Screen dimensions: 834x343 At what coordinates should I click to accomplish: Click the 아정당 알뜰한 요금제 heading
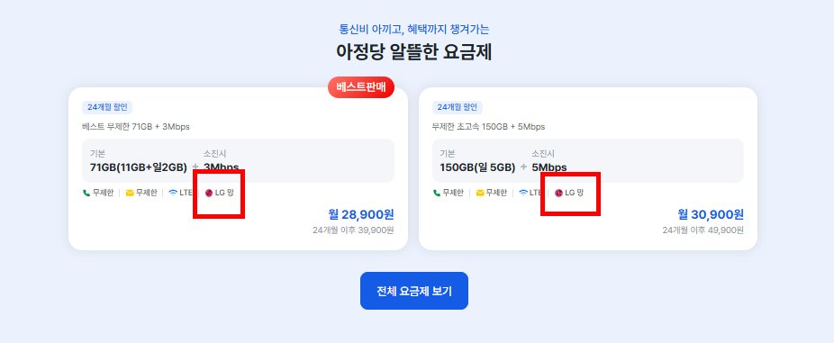(413, 51)
